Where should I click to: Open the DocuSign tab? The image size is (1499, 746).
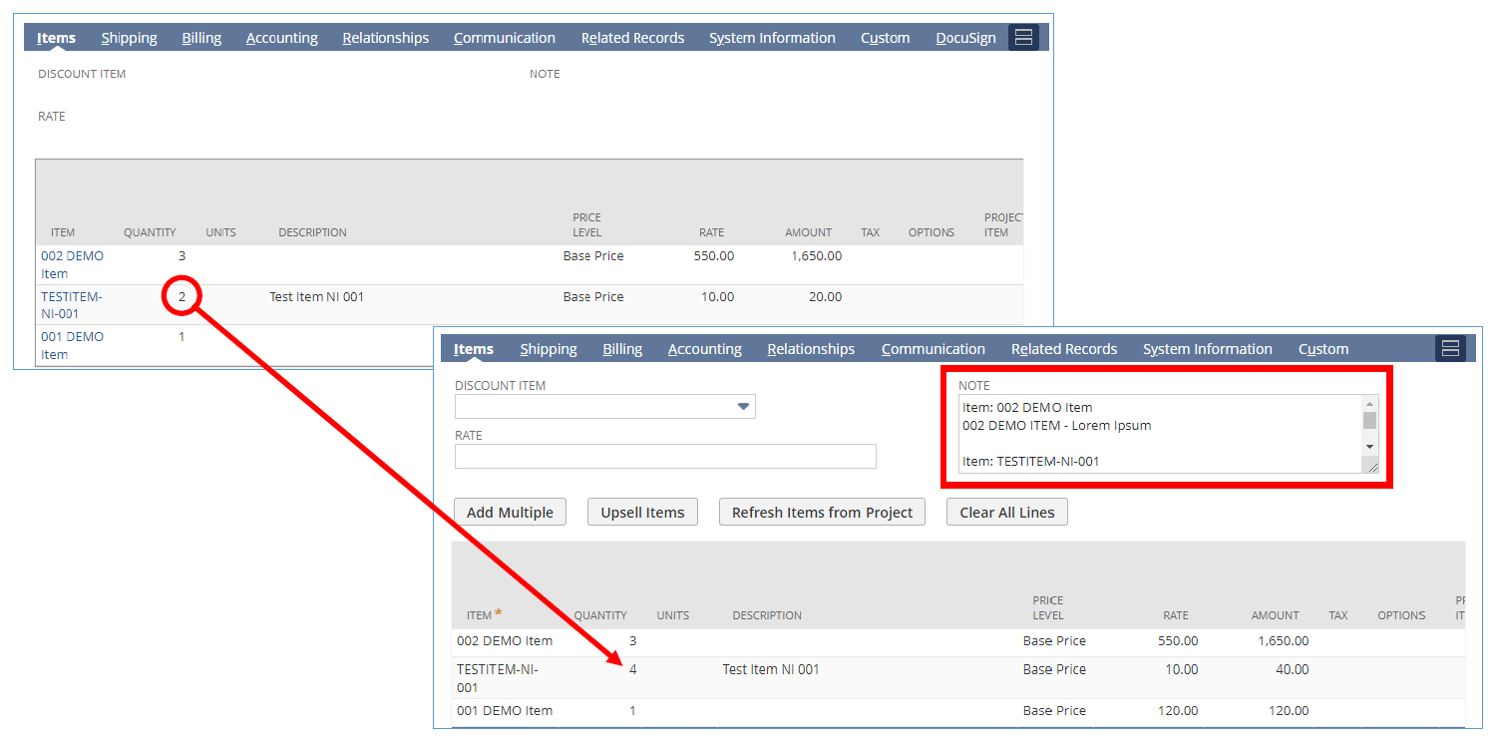(965, 38)
